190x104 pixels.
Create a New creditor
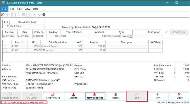point(95,96)
